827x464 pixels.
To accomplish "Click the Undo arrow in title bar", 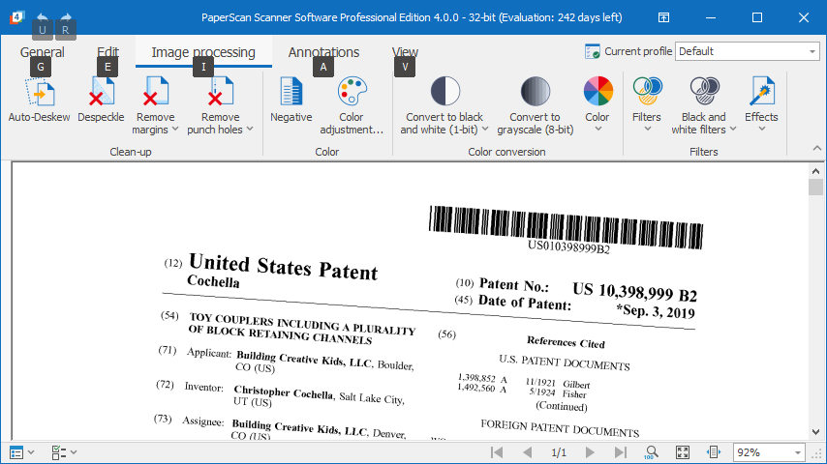I will click(x=43, y=16).
